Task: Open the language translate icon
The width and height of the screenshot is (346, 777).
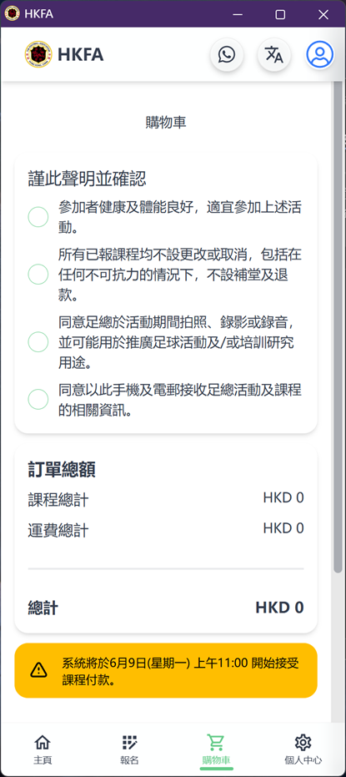Action: click(274, 54)
